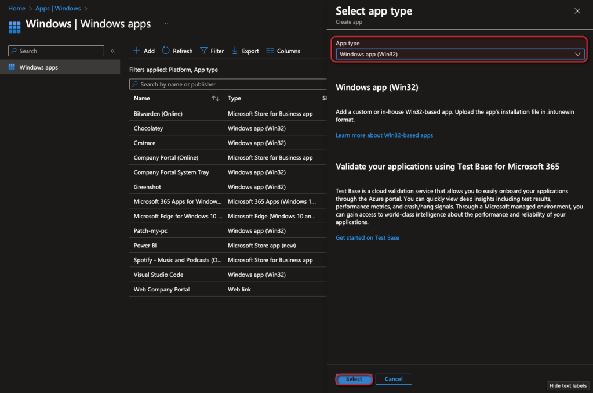Click the Add plus icon
The height and width of the screenshot is (393, 593).
137,51
